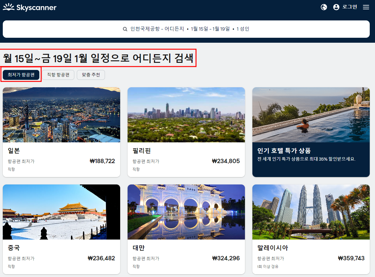Select the 인기 호텔 특가 상품 card
375x277 pixels.
(311, 132)
